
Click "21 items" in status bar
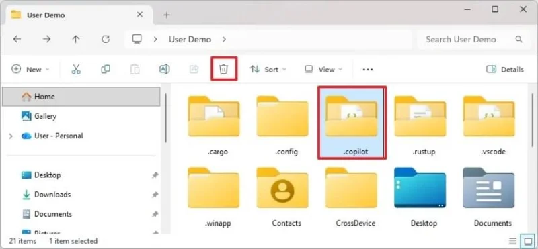point(23,241)
